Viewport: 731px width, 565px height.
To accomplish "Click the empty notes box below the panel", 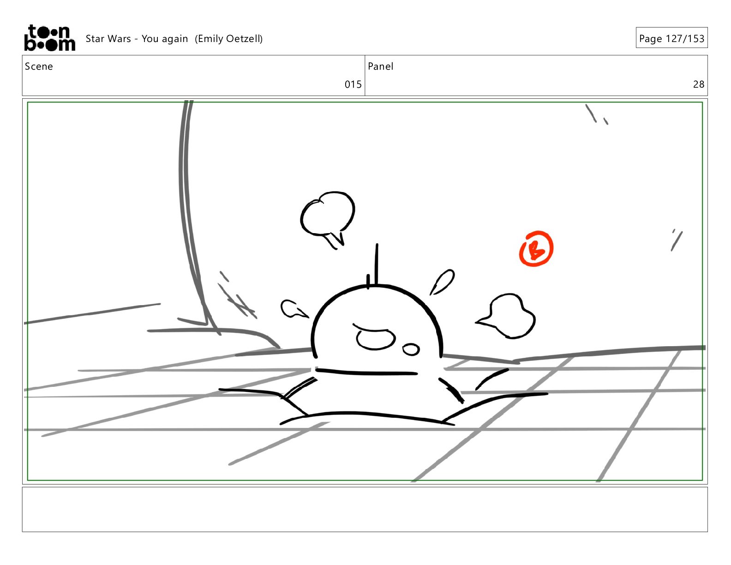I will click(x=365, y=509).
